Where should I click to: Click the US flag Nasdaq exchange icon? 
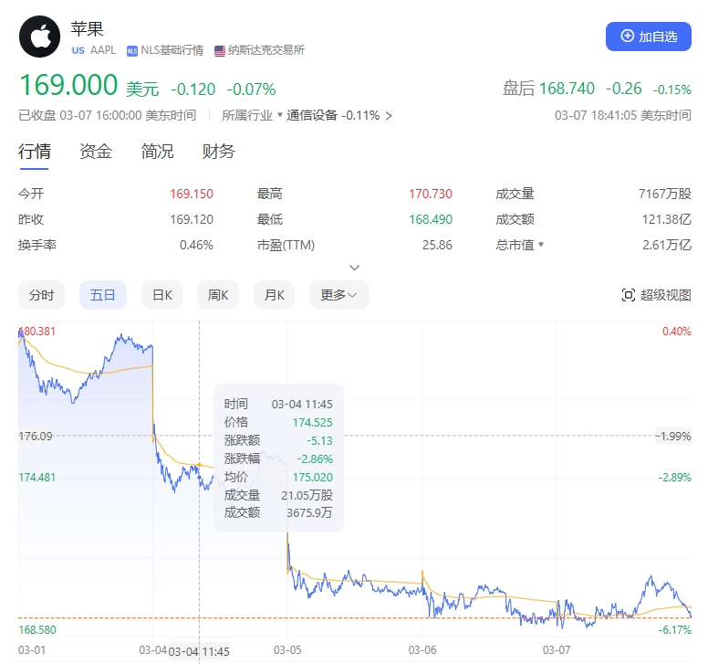point(220,50)
